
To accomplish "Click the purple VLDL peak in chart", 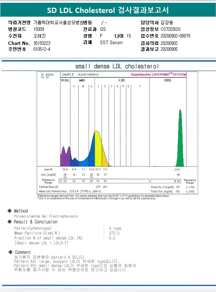I will 65,157.
